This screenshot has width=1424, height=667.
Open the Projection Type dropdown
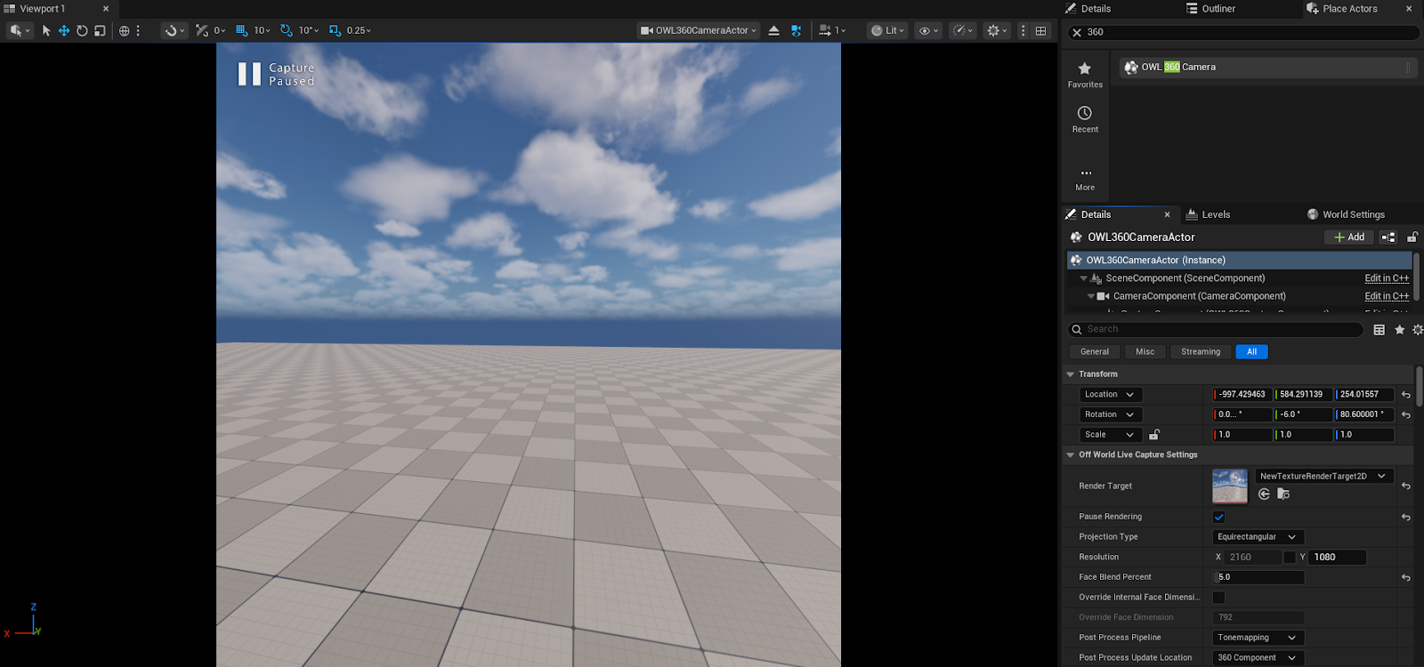point(1258,537)
